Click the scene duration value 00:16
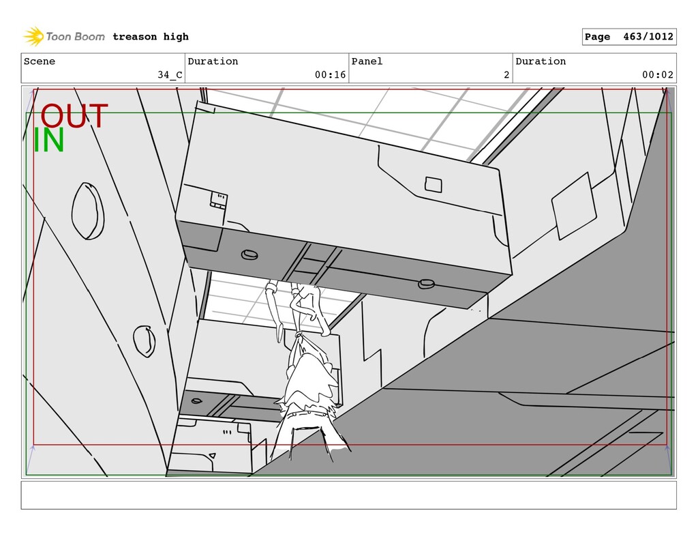This screenshot has height=541, width=698. (330, 75)
